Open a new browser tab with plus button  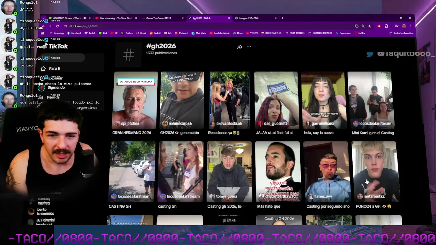[282, 18]
